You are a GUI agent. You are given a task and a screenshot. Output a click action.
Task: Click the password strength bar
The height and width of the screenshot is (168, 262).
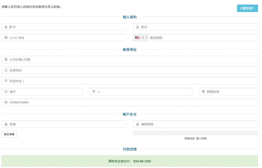[196, 133]
